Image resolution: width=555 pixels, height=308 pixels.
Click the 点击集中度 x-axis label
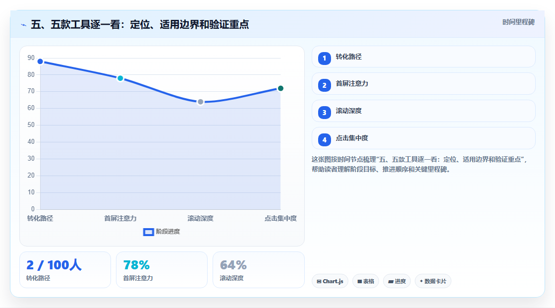[280, 218]
